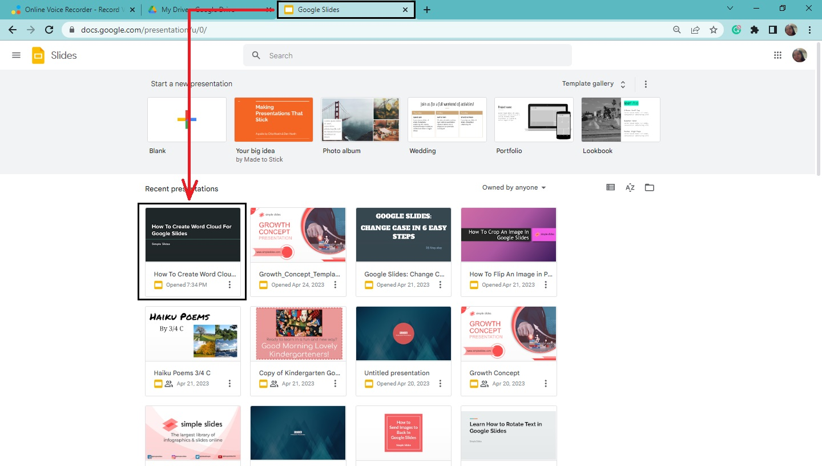
Task: Close the Online Voice Recorder tab
Action: coord(132,10)
